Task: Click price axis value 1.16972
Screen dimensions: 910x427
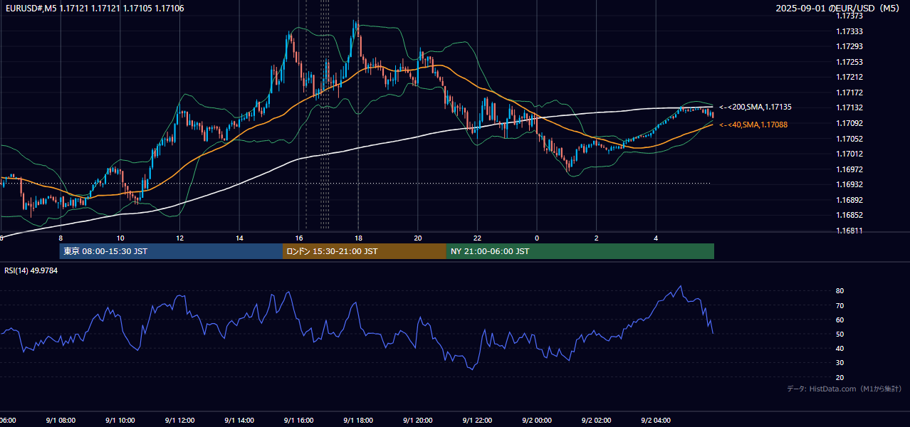Action: [849, 169]
